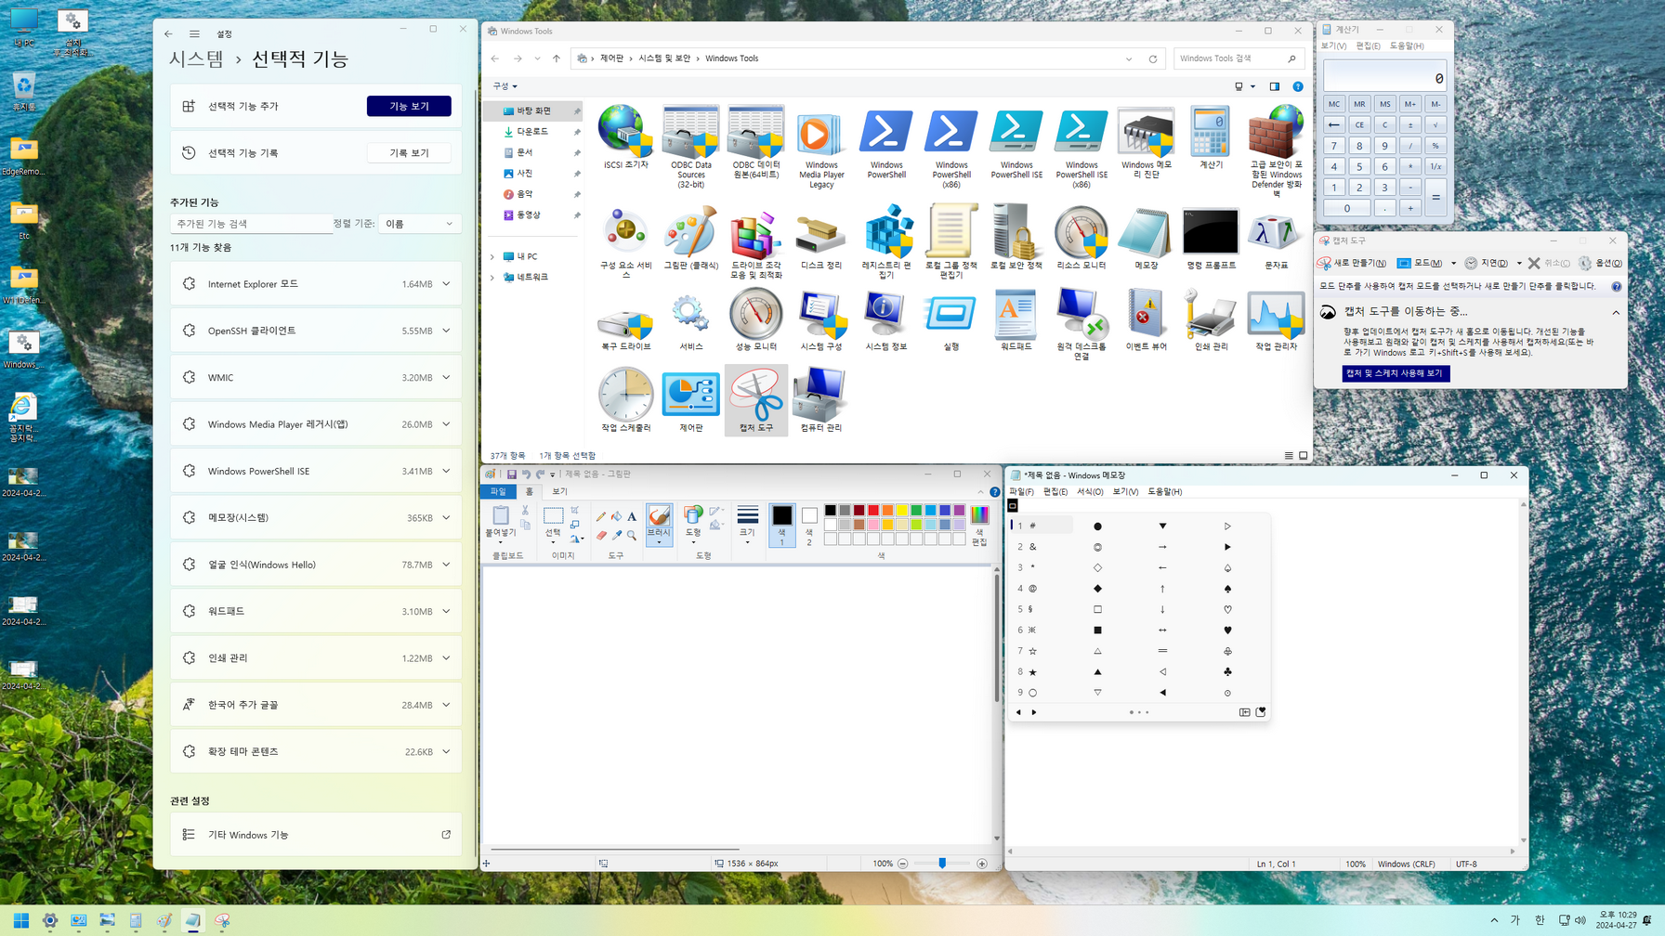Switch to the 보기 tab in Paint
The height and width of the screenshot is (936, 1665).
pos(559,491)
